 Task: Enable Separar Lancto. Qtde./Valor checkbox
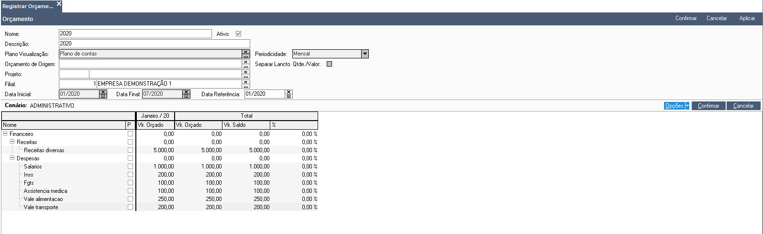[329, 64]
